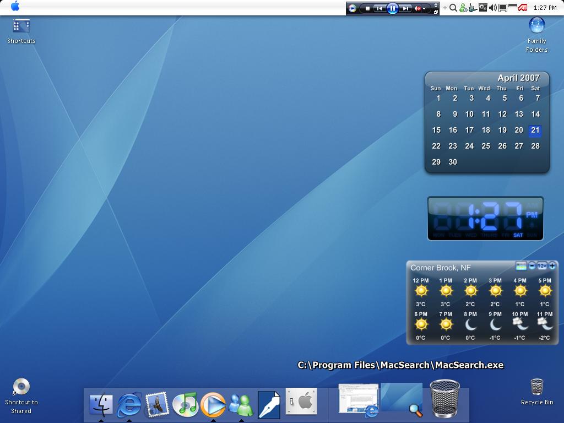Click the media toolbar up-down stepper arrows

coord(436,5)
